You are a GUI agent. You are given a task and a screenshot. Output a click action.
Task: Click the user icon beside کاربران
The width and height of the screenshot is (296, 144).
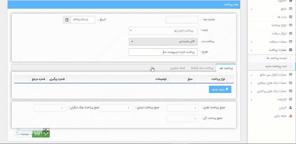[291, 108]
